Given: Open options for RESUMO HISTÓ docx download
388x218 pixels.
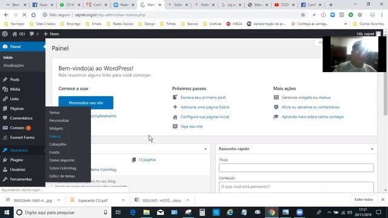Looking at the screenshot, I should [187, 200].
